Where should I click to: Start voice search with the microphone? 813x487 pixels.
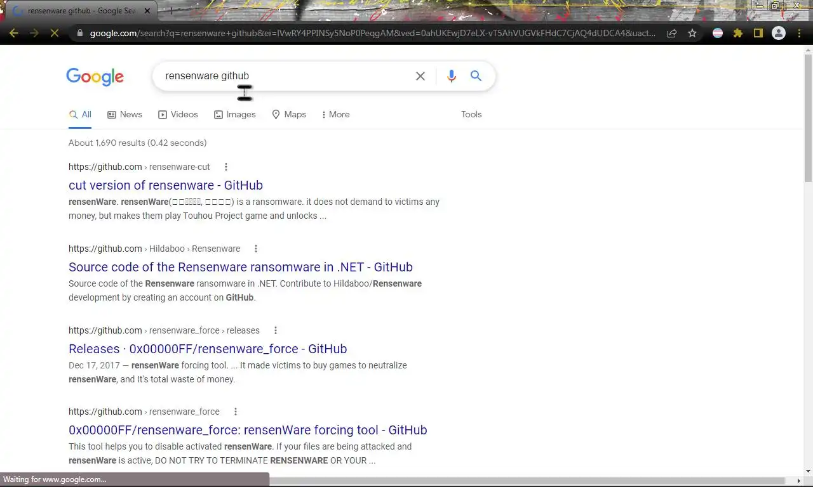[452, 76]
